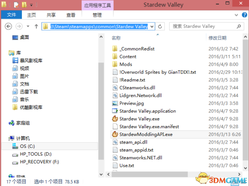The width and height of the screenshot is (249, 186).
Task: Open the 管理 tab
Action: [x=97, y=15]
